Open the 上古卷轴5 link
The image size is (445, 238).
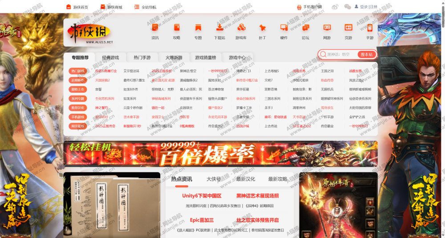click(272, 71)
